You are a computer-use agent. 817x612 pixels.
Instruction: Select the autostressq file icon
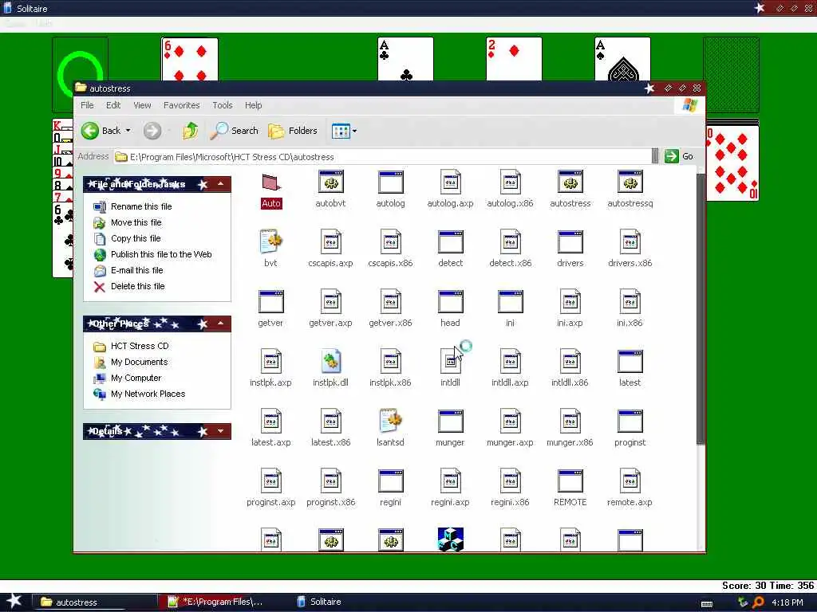[x=630, y=182]
